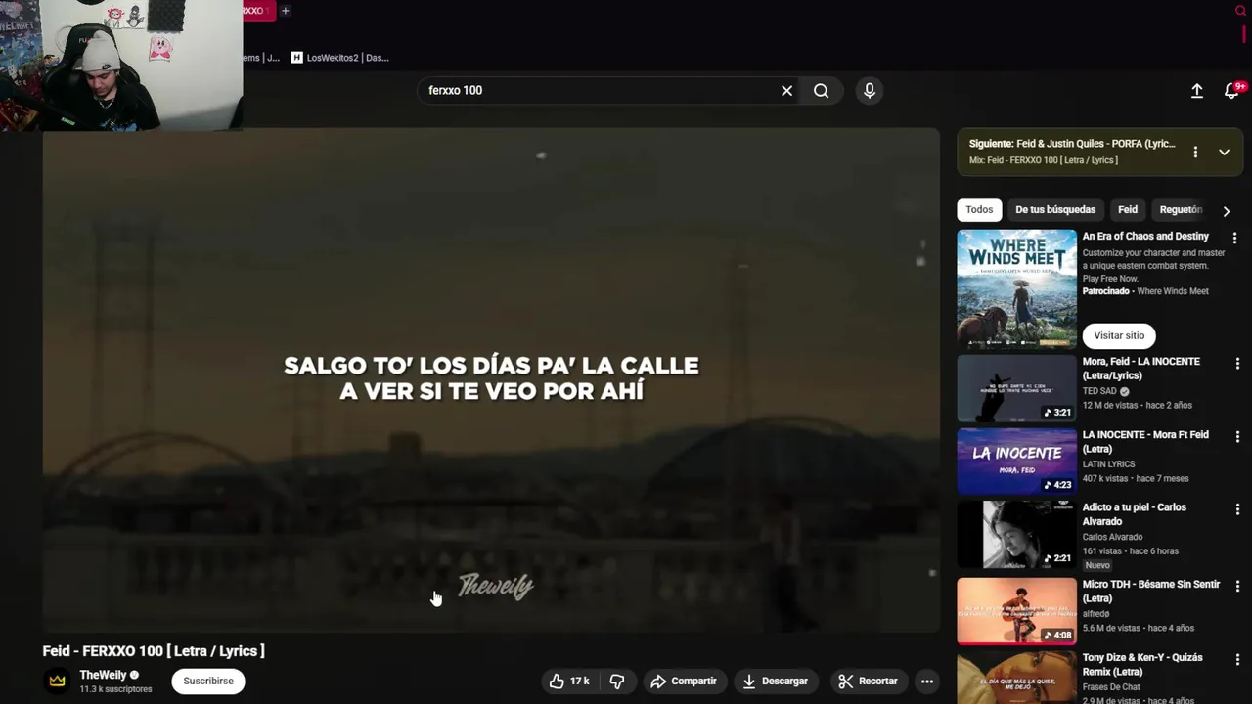Open Quizás Remix video thumbnail
Image resolution: width=1252 pixels, height=704 pixels.
(x=1016, y=678)
